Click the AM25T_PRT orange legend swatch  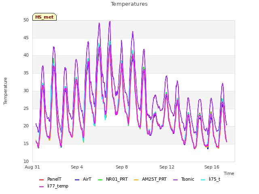click(136, 180)
